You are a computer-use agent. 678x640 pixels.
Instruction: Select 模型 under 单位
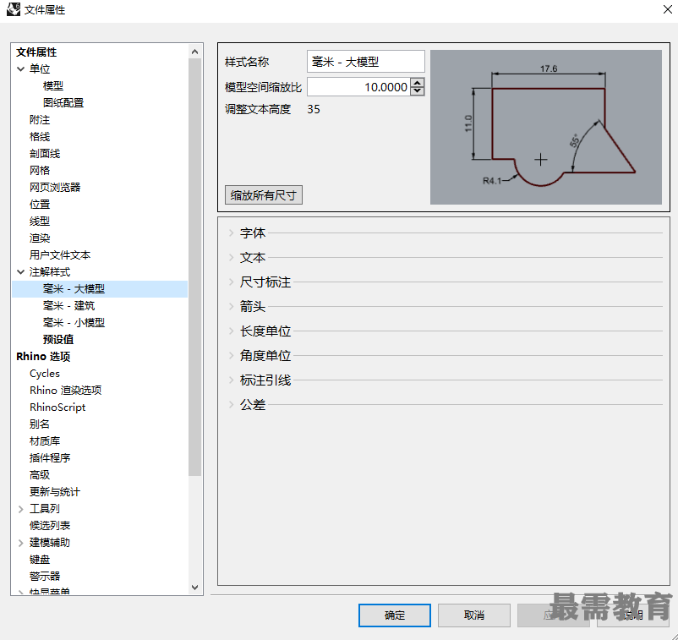53,85
